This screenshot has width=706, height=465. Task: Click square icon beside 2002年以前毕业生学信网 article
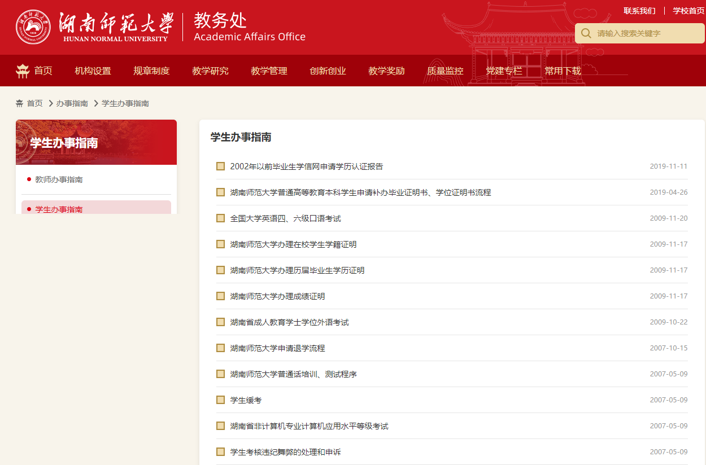(221, 166)
